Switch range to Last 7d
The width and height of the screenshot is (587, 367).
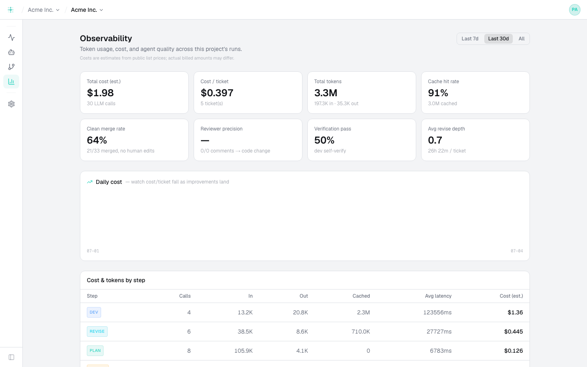point(470,39)
